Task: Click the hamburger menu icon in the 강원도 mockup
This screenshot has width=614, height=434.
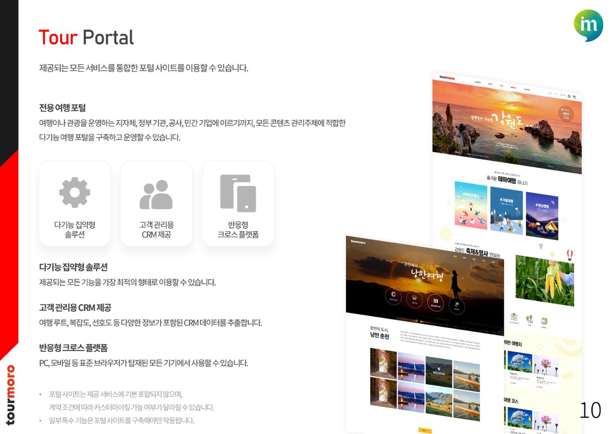Action: click(575, 97)
